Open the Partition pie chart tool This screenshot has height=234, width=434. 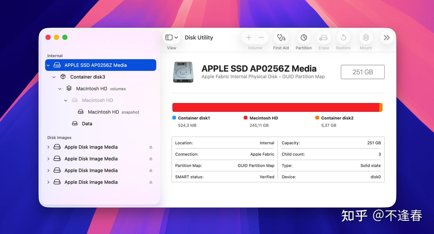pos(304,38)
